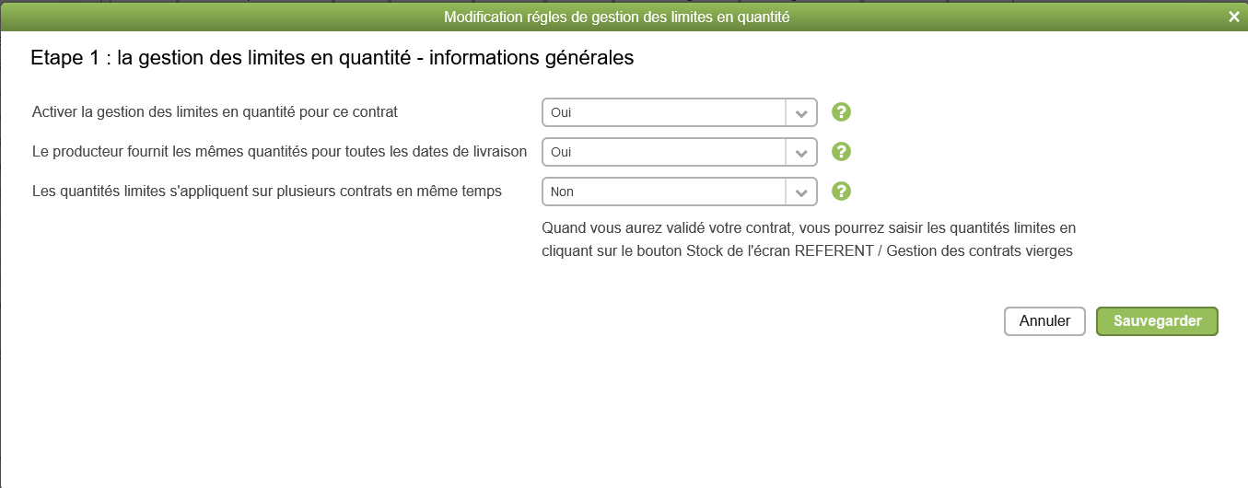
Task: Click 'Gestion des contrats vierges' in the note
Action: click(x=980, y=250)
